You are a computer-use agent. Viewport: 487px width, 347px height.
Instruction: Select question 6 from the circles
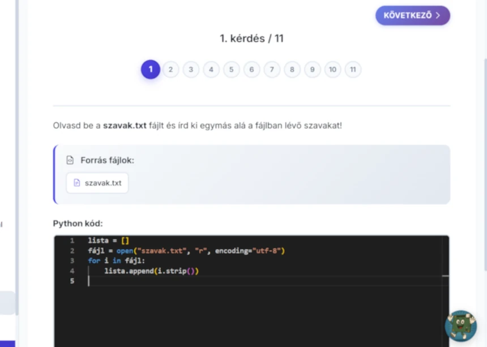pos(251,69)
